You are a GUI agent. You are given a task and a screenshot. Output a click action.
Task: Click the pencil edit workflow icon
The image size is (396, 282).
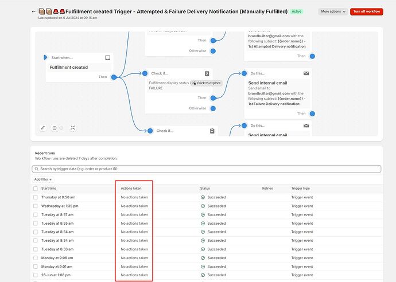click(x=43, y=128)
